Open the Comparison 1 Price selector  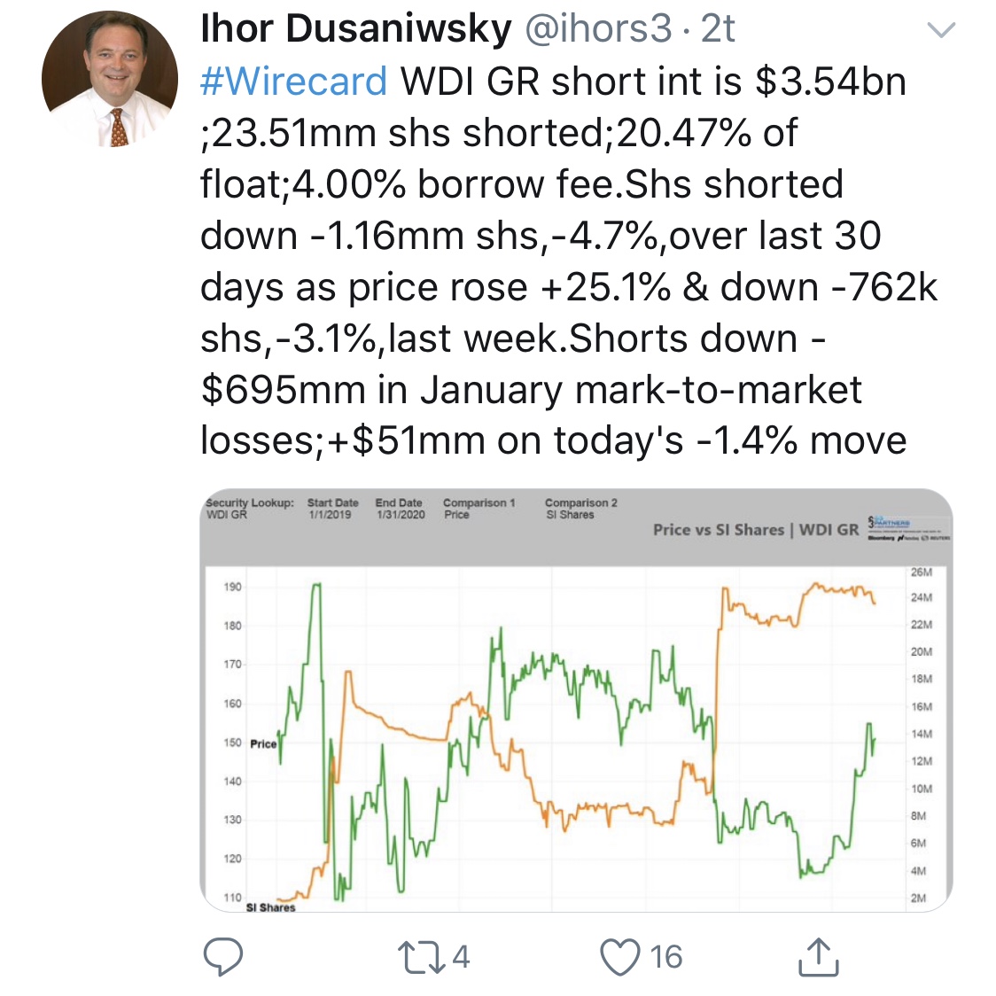coord(479,509)
